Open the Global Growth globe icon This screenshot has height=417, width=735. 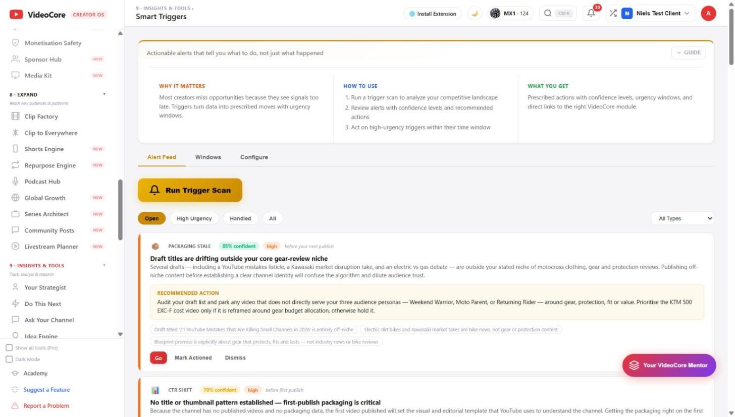click(15, 198)
